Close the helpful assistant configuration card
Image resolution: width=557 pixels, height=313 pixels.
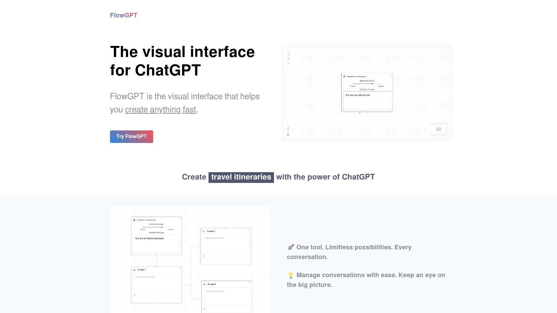point(180,219)
